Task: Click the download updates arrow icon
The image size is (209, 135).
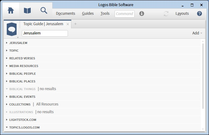Action: (142, 14)
